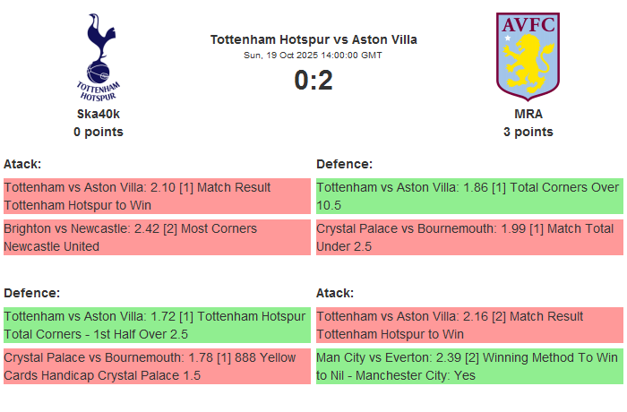Open player MRA's profile name
Image resolution: width=627 pixels, height=412 pixels.
[x=528, y=114]
